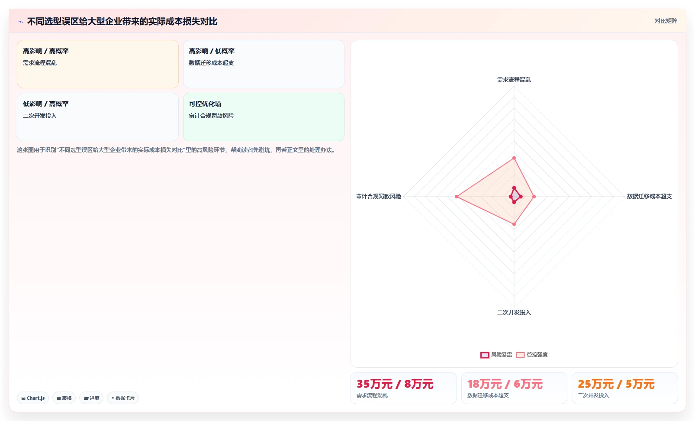Click radar axis label 需求流程混乱

(x=514, y=80)
